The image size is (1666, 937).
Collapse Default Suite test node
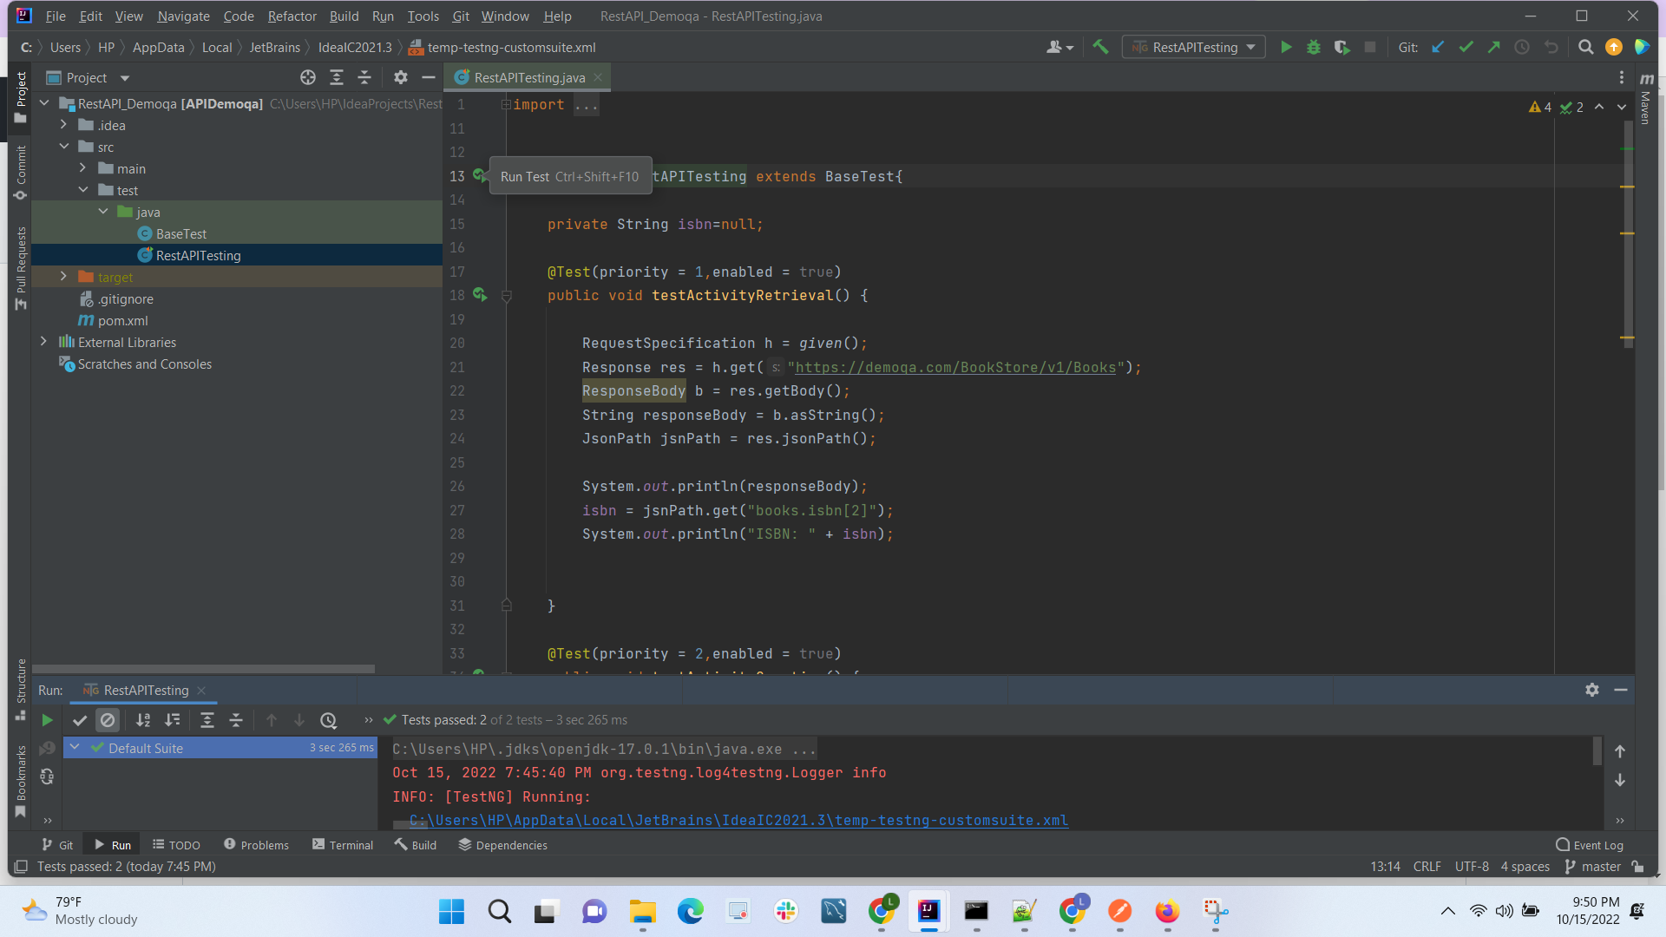75,748
